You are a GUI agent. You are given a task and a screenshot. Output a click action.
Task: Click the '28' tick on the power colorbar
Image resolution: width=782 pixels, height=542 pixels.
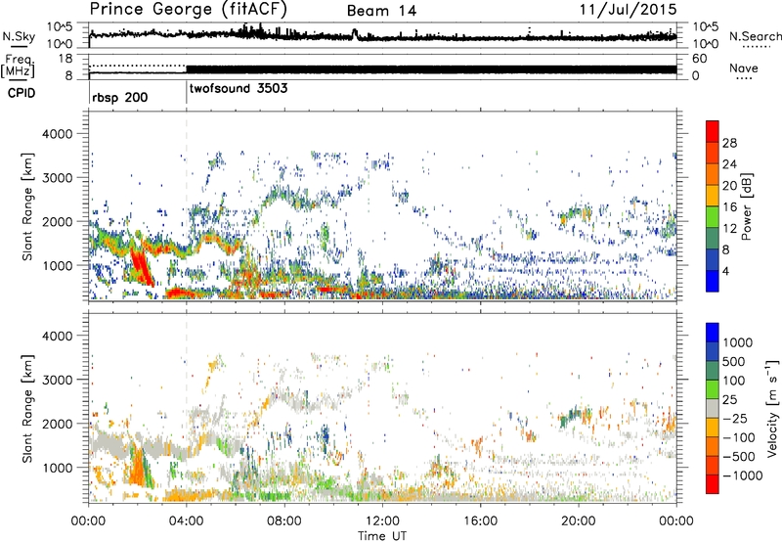pos(729,143)
